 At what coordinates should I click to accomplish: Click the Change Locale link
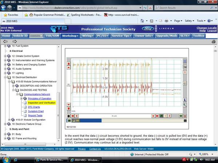tap(207, 28)
